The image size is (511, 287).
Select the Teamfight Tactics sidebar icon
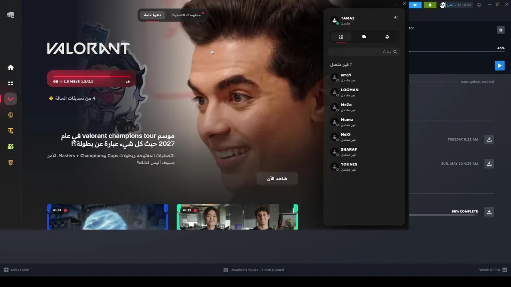point(11,131)
